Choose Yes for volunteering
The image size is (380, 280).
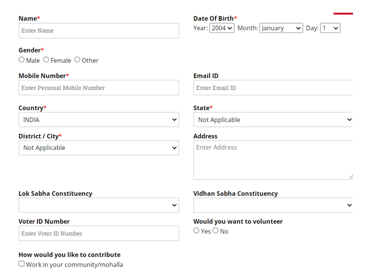click(197, 230)
